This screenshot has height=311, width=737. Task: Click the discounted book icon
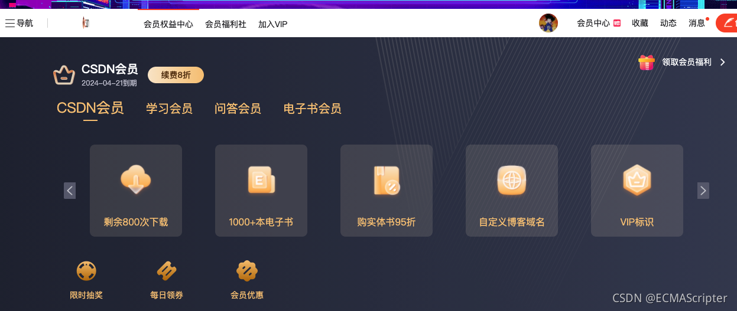(x=387, y=180)
